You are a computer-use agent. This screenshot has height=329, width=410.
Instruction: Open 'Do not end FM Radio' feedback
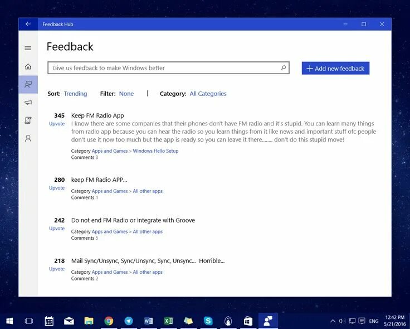(133, 220)
